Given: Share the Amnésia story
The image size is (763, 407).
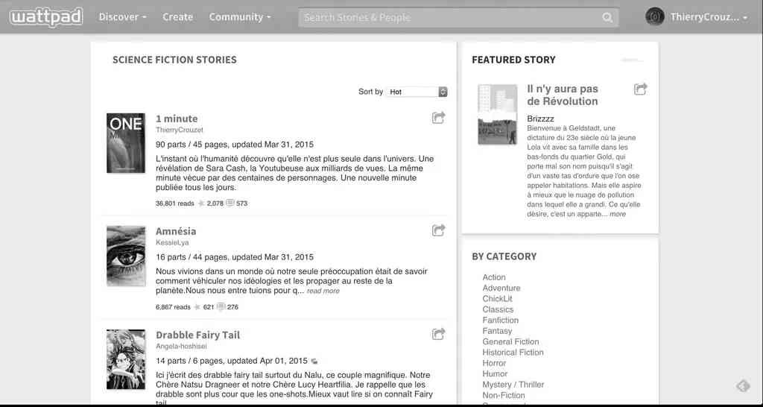Looking at the screenshot, I should [x=439, y=230].
